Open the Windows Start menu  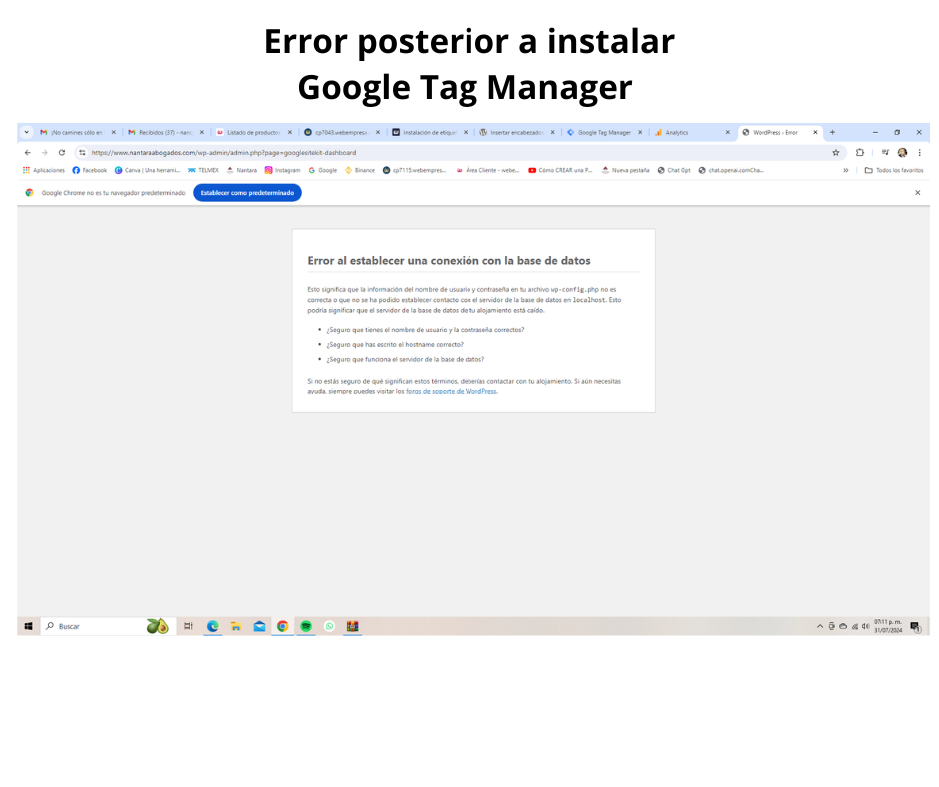pos(28,626)
